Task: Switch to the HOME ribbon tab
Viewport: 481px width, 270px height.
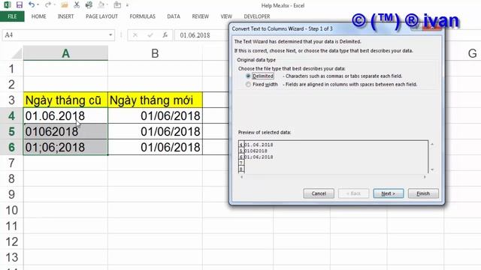Action: pos(38,16)
